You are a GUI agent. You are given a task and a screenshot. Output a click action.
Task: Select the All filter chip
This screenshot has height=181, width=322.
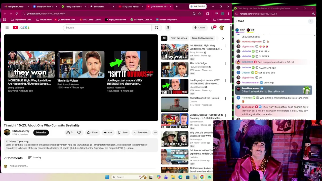tap(164, 38)
